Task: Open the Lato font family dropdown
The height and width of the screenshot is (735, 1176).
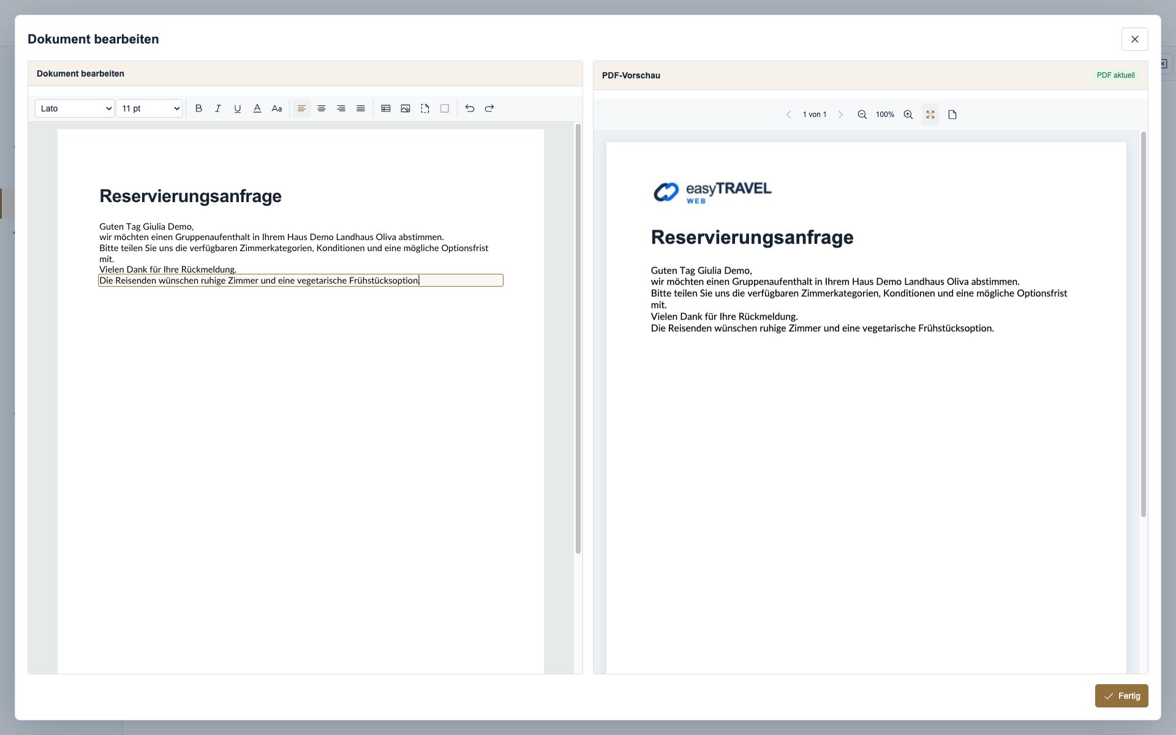Action: [75, 108]
